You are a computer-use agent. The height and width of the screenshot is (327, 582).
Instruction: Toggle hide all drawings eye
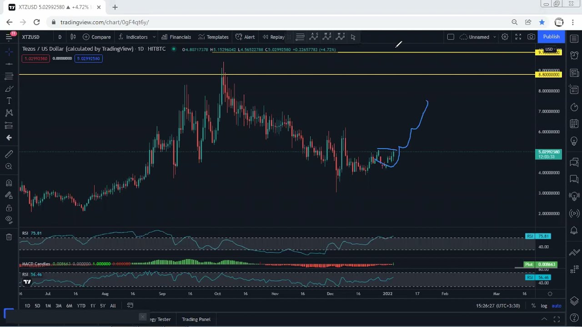tap(9, 220)
